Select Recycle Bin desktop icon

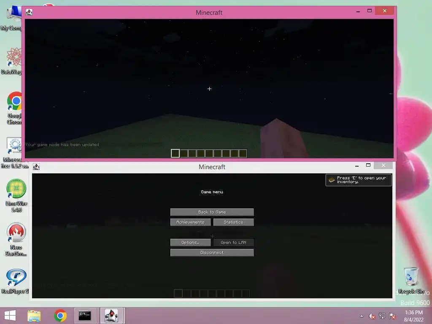coord(411,280)
